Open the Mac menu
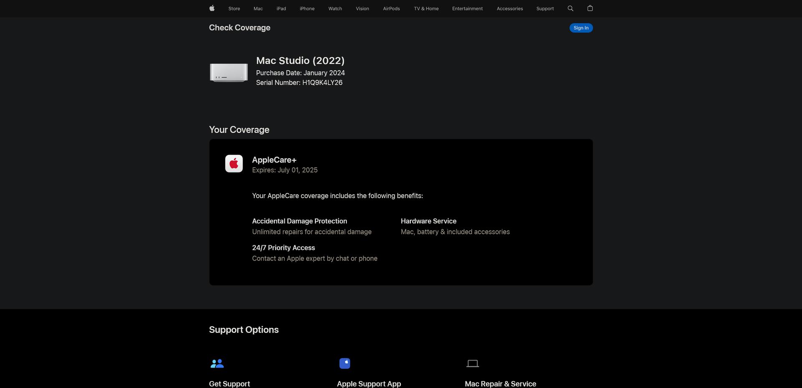The width and height of the screenshot is (802, 388). point(258,9)
